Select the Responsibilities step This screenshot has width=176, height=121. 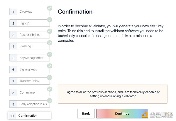click(x=29, y=35)
